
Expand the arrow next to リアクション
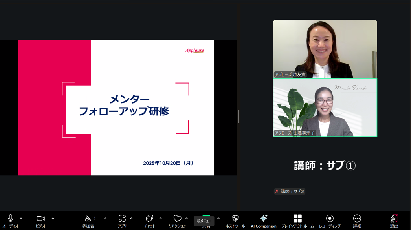[x=187, y=219]
